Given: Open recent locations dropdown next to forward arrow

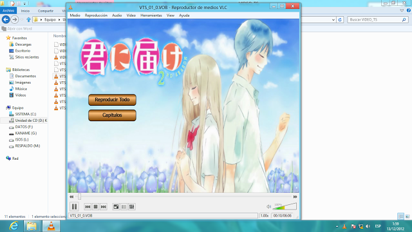Looking at the screenshot, I should coord(22,20).
